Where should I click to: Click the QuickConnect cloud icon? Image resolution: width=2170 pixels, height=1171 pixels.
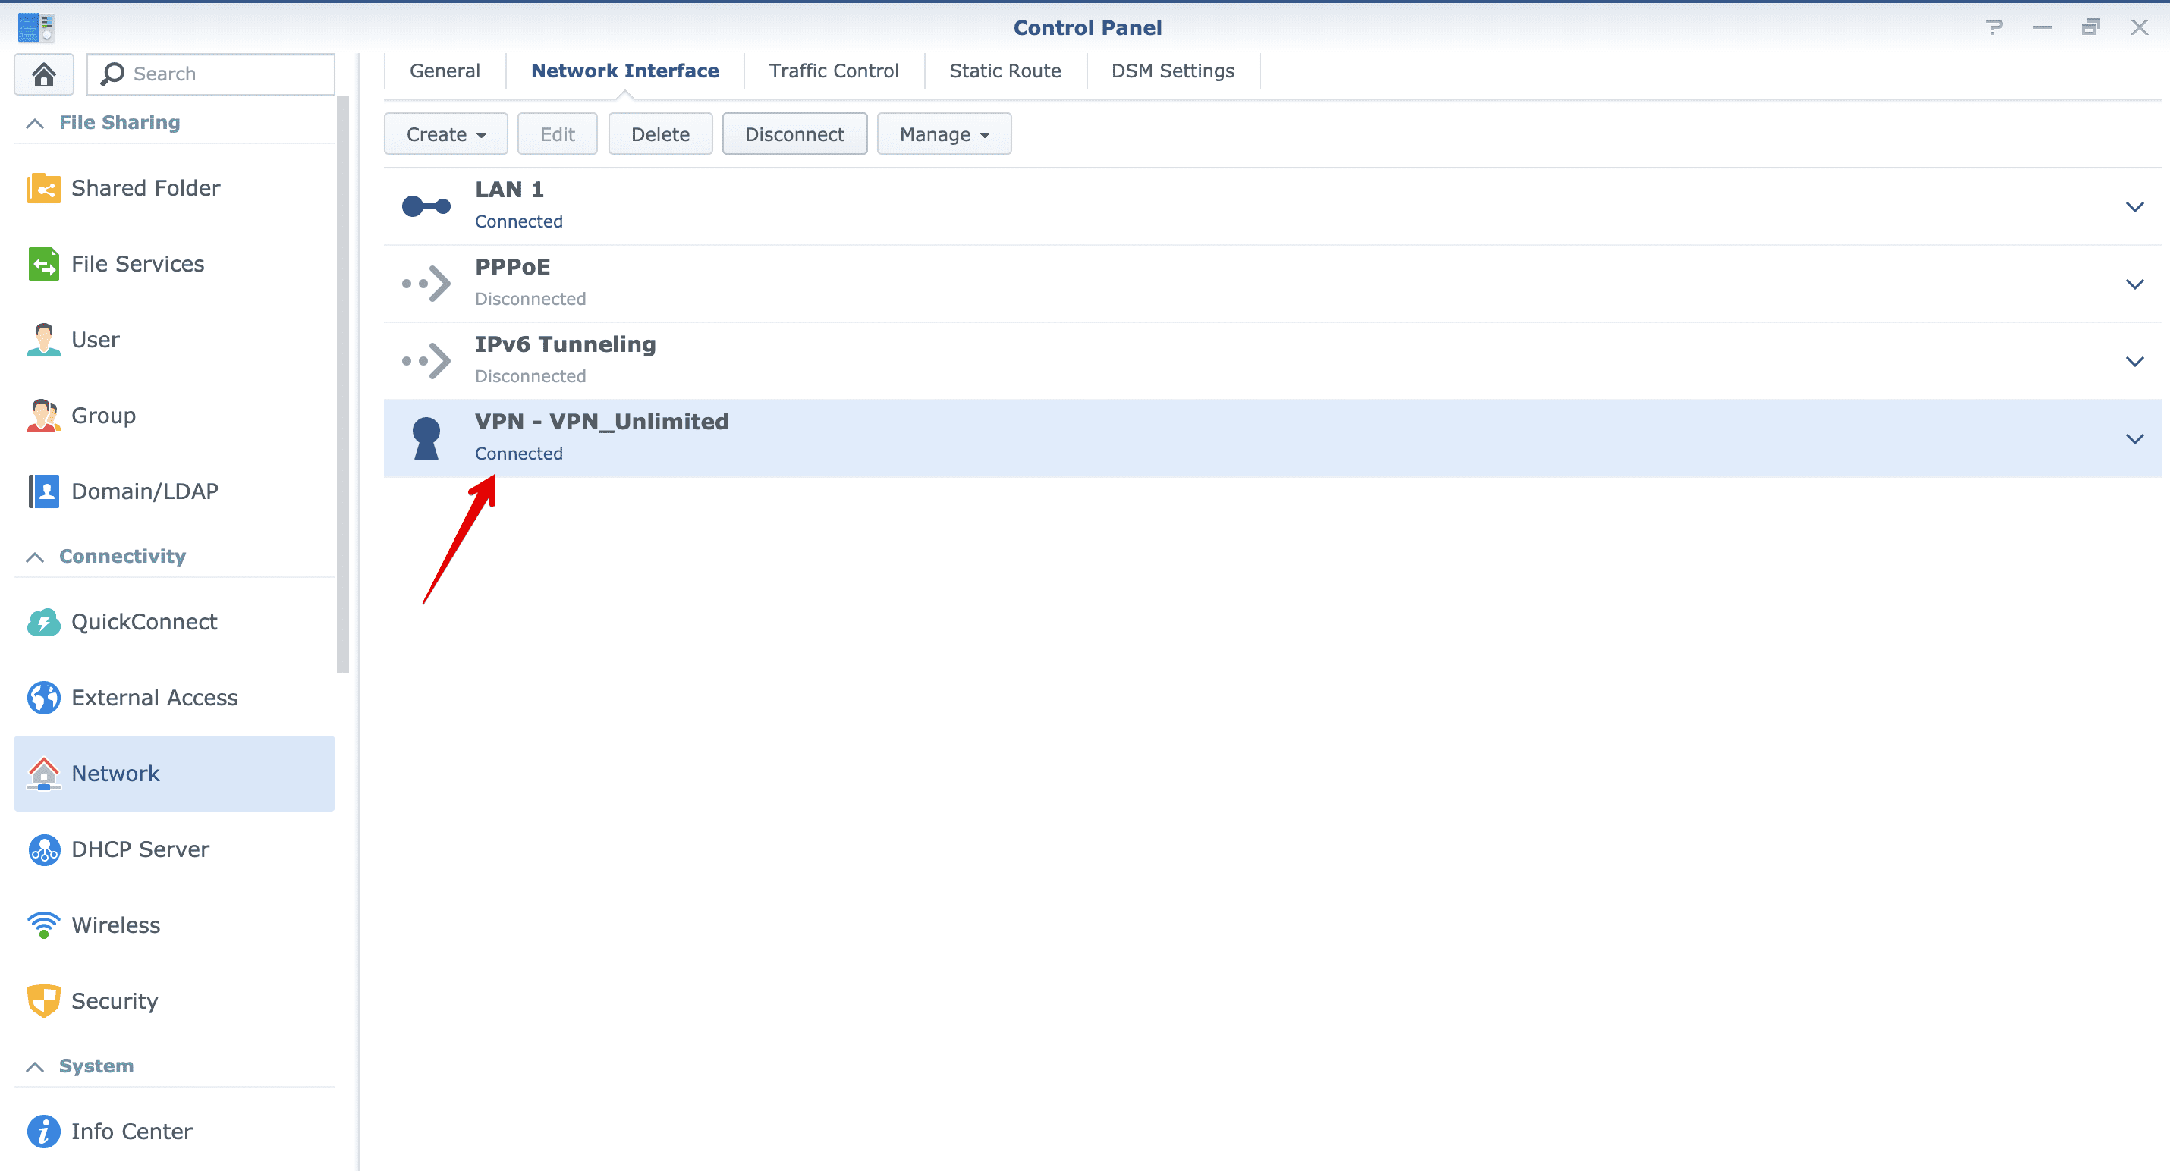44,621
